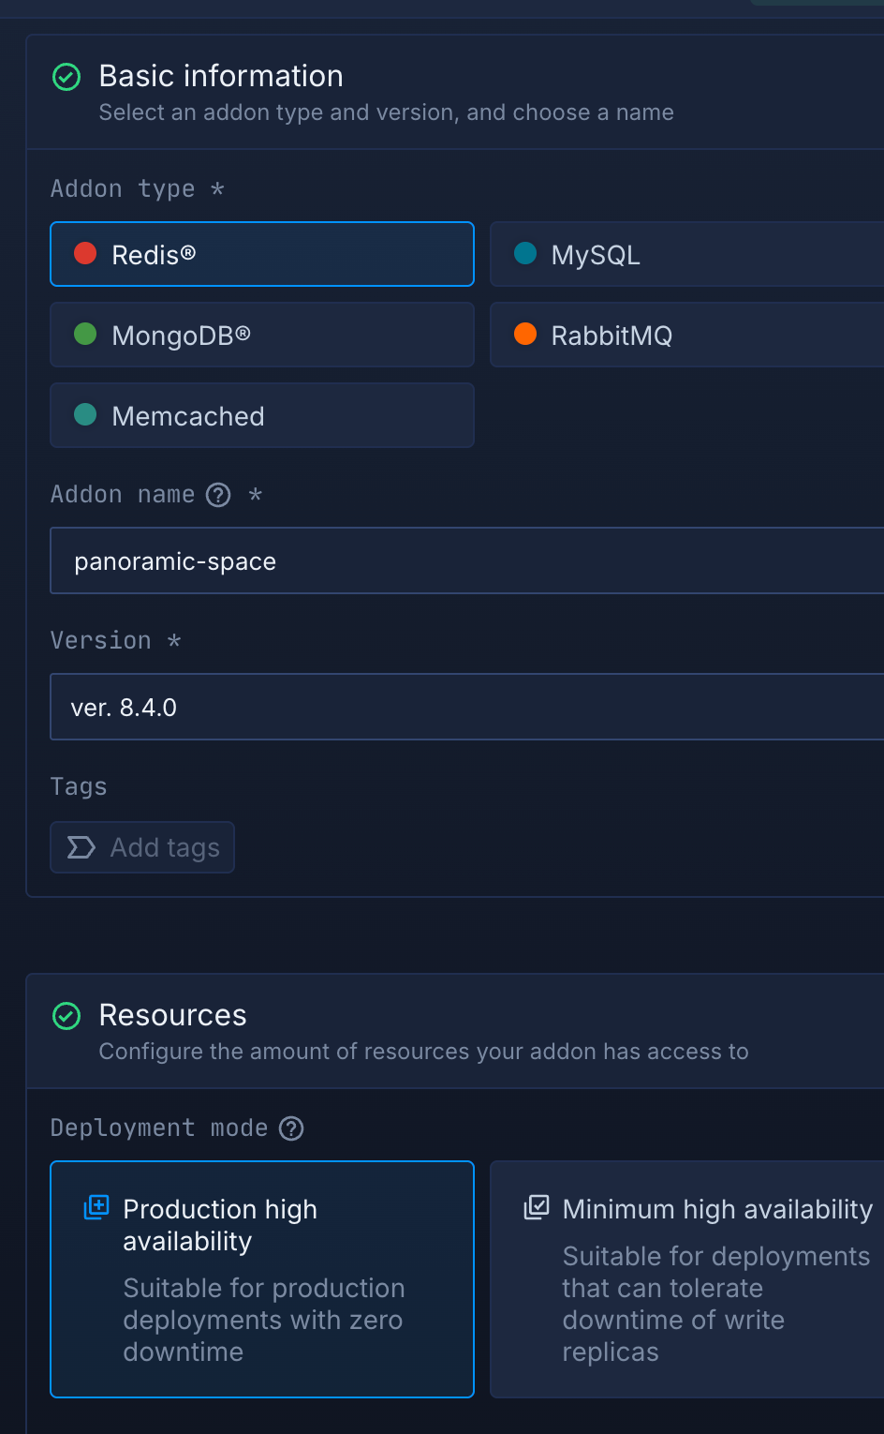
Task: Choose Minimum high availability deployment mode
Action: click(686, 1279)
